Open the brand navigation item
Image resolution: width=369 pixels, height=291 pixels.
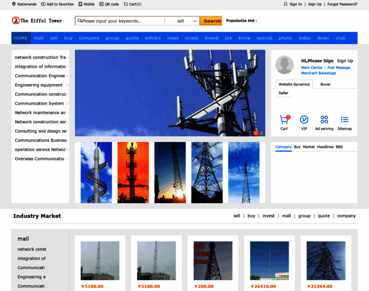coord(212,38)
